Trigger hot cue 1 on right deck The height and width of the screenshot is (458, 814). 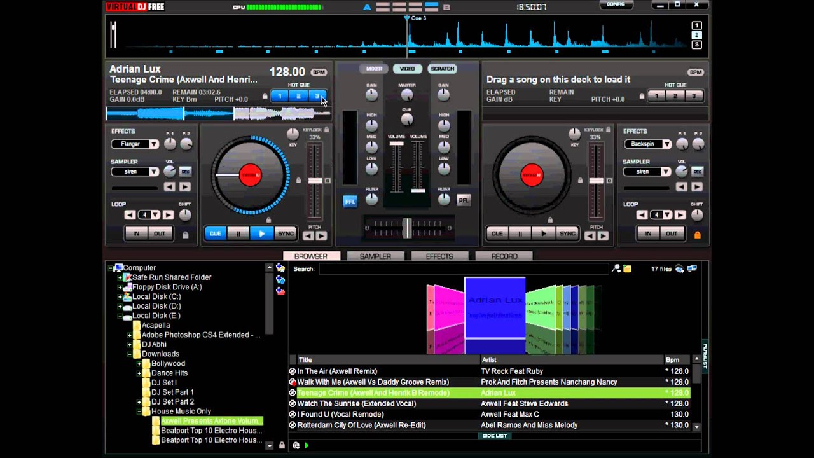(x=656, y=96)
